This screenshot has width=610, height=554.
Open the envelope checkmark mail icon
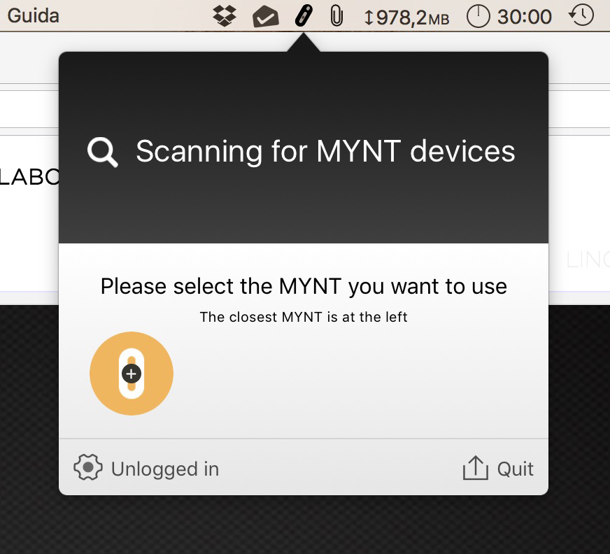point(266,16)
